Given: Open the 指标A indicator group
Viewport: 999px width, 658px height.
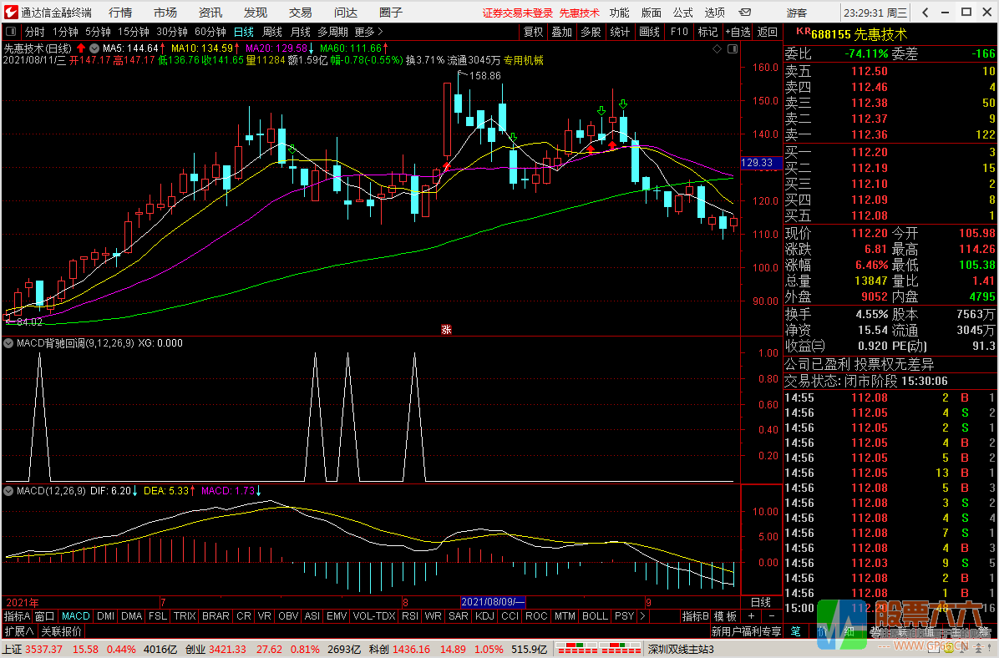Looking at the screenshot, I should [x=18, y=616].
